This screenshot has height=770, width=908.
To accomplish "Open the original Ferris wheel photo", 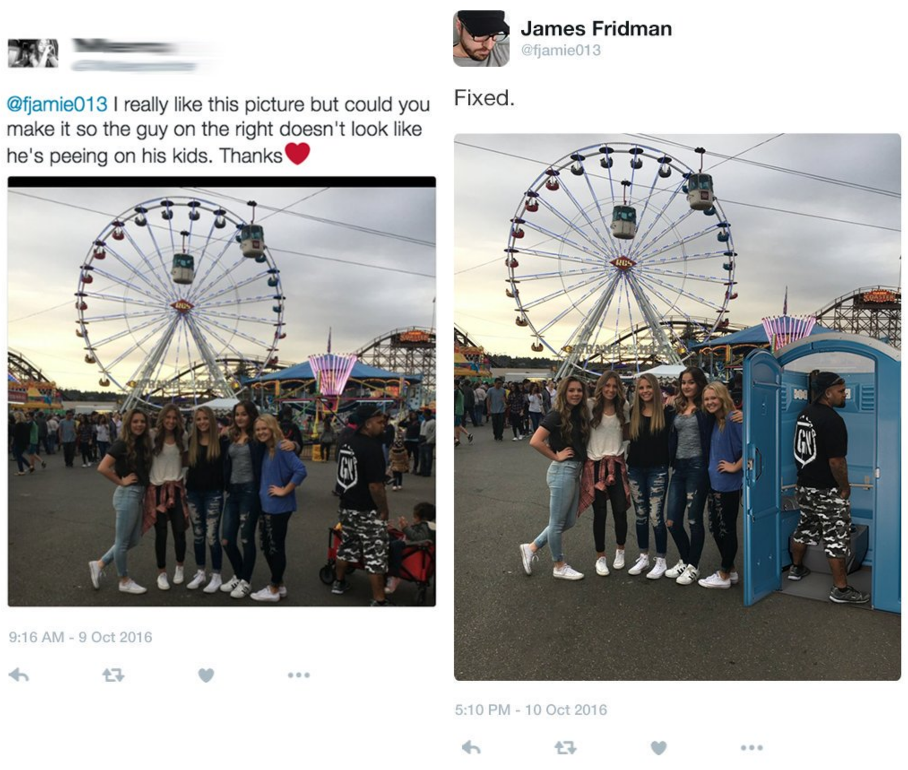I will 221,391.
